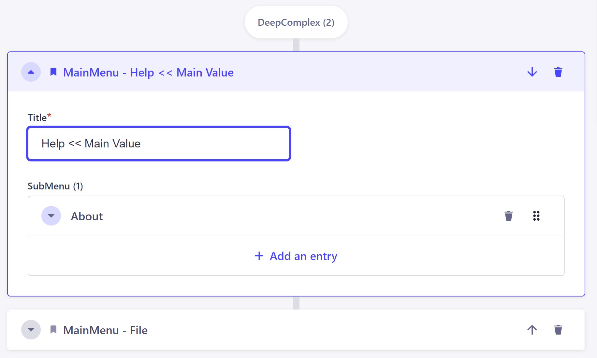Viewport: 597px width, 358px height.
Task: Delete the About submenu entry
Action: 509,215
